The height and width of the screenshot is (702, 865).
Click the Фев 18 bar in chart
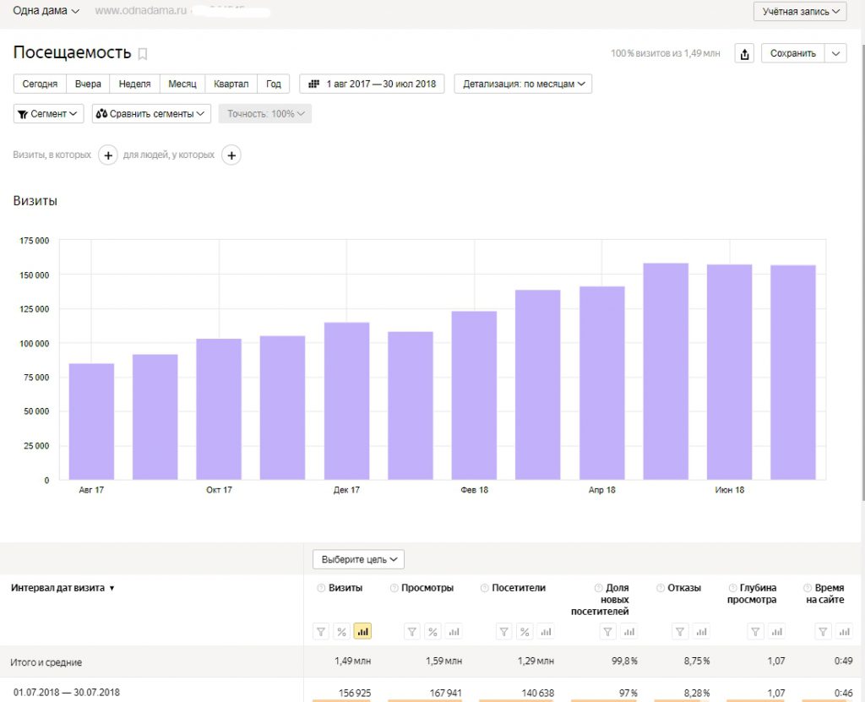(475, 395)
